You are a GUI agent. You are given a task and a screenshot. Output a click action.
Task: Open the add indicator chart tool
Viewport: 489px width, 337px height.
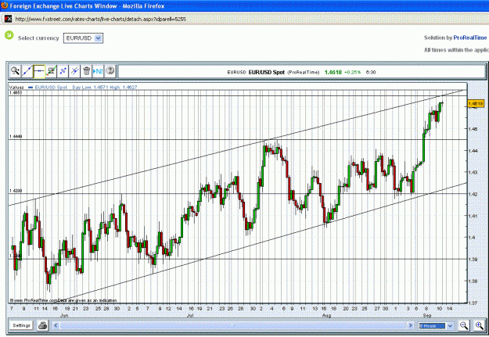pyautogui.click(x=51, y=71)
